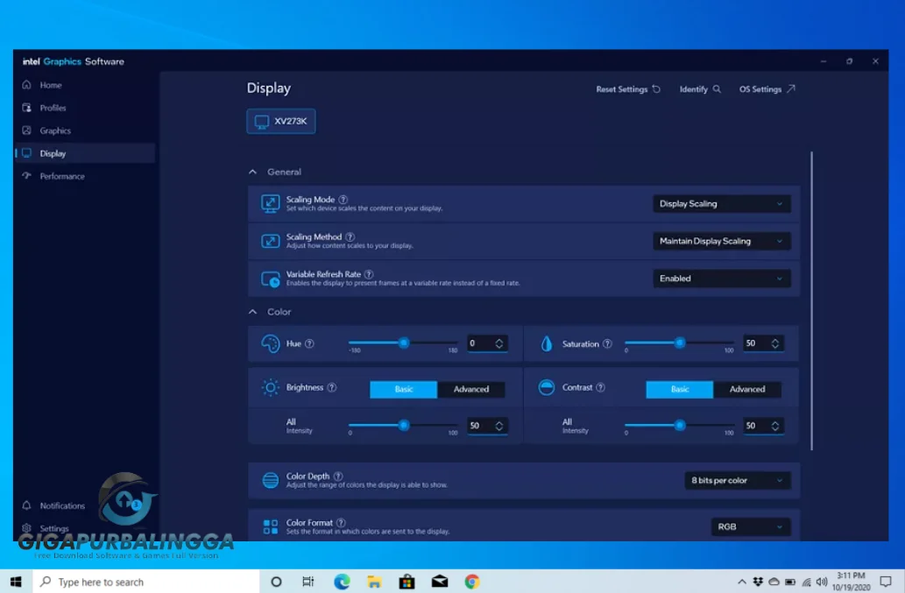Select the XV273K monitor button
The image size is (905, 593).
pyautogui.click(x=281, y=121)
